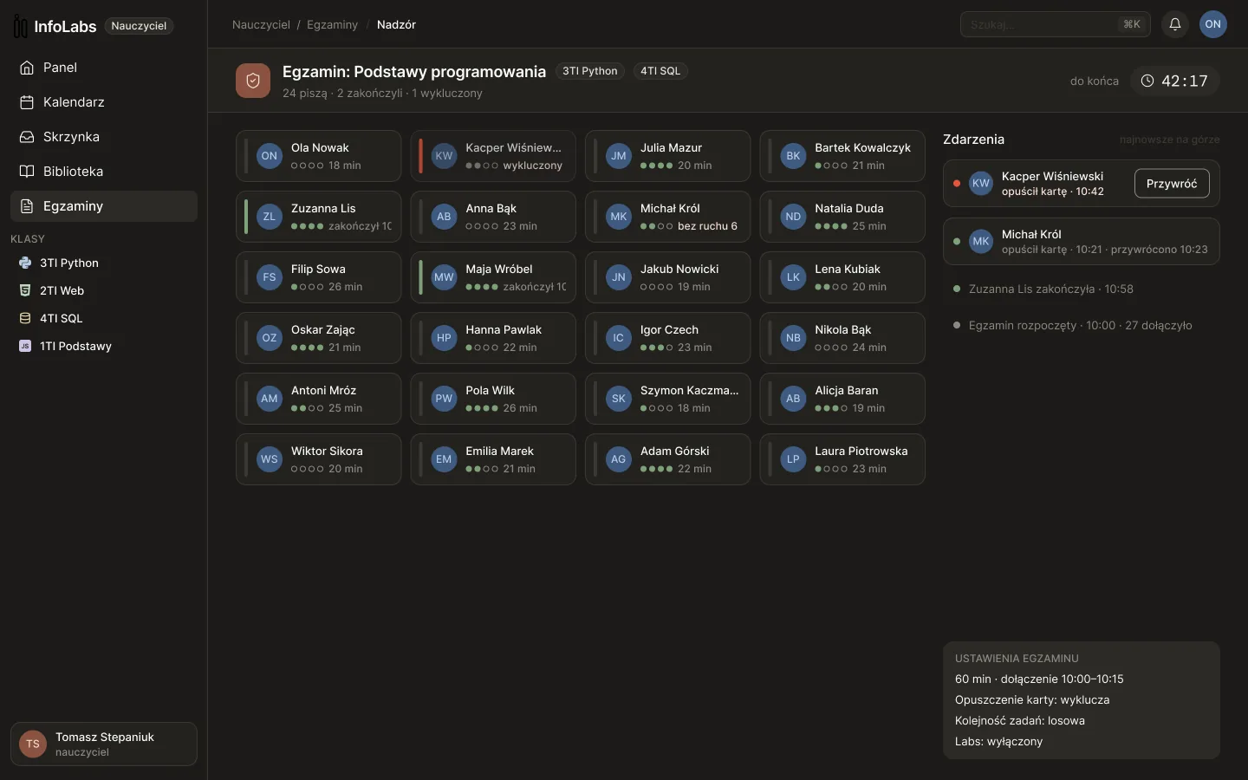Viewport: 1248px width, 780px height.
Task: Open Biblioteka in the sidebar
Action: pos(104,172)
